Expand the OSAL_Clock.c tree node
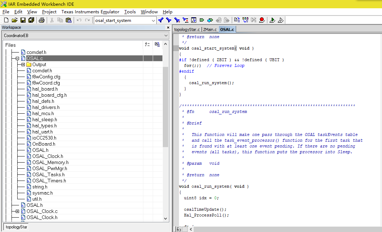The width and height of the screenshot is (382, 232). [17, 211]
